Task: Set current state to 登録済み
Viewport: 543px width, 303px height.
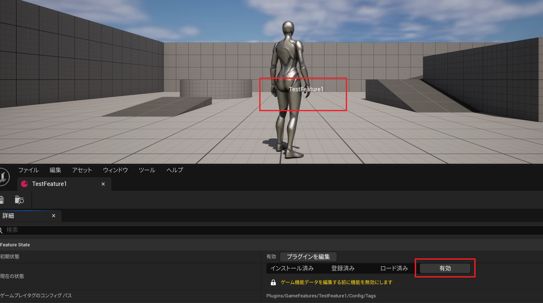Action: click(343, 268)
